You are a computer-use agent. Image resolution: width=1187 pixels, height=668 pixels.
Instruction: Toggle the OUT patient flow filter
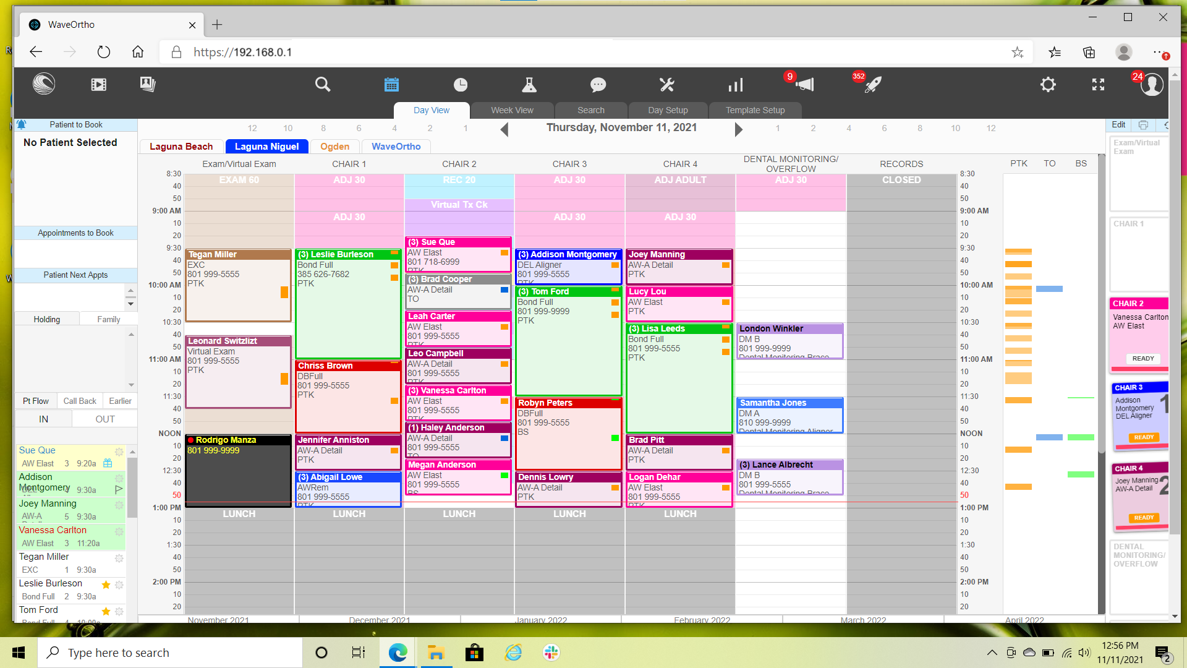point(104,419)
